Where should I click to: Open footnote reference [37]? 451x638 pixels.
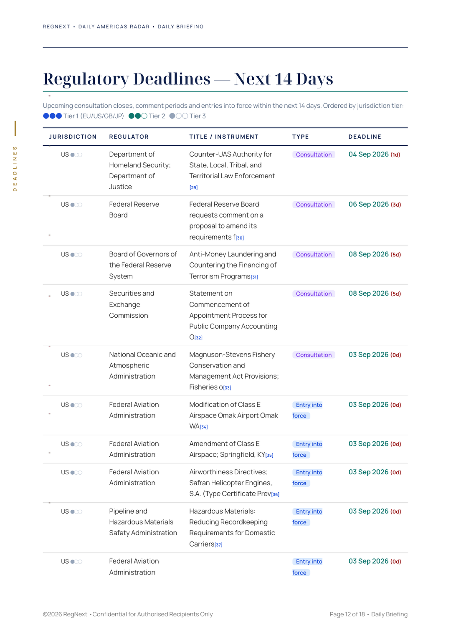[x=218, y=544]
